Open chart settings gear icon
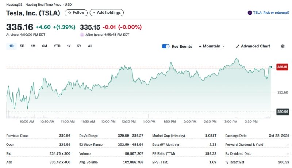This screenshot has width=292, height=168. pos(283,46)
